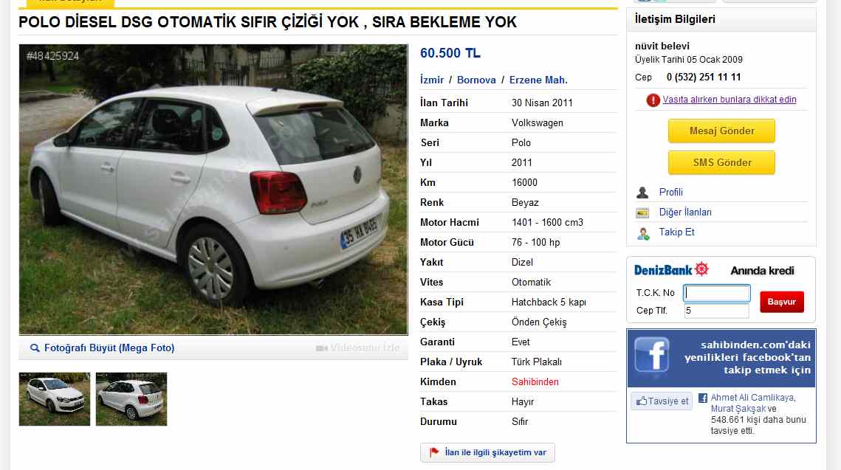Focus the Cep Tlf. phone field

click(716, 311)
